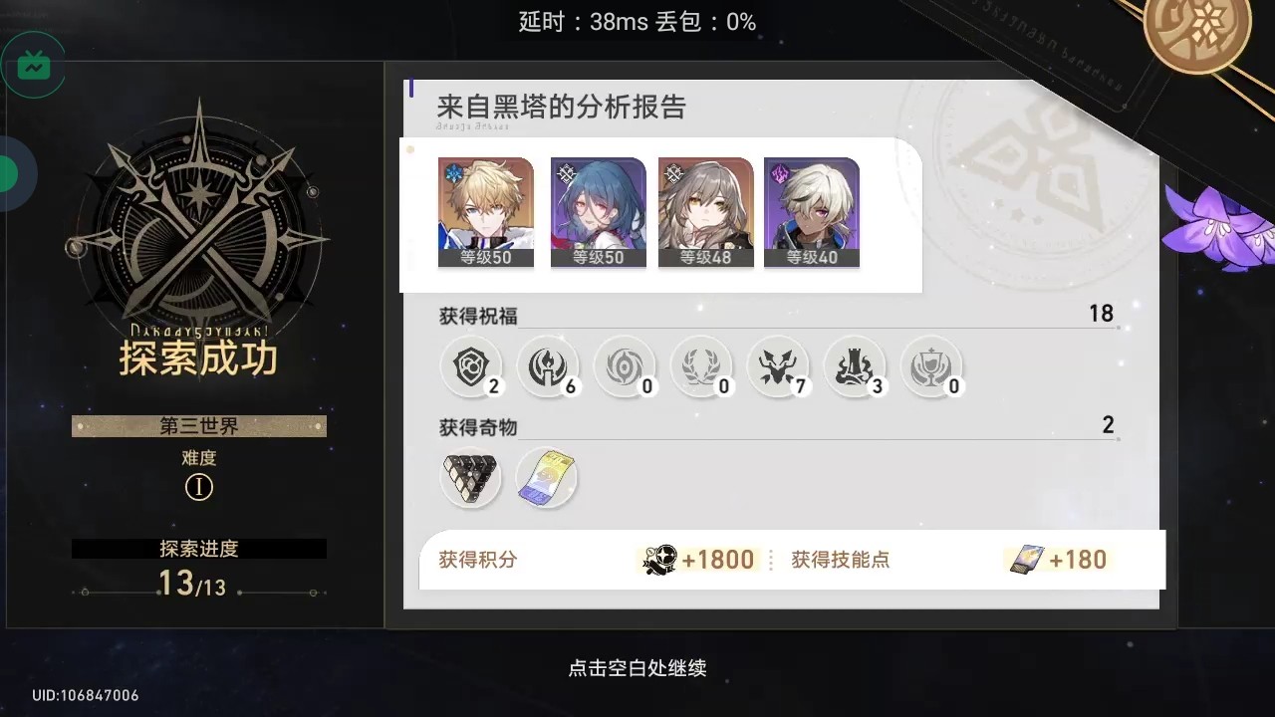Open the blessing icon with count 7

[778, 366]
